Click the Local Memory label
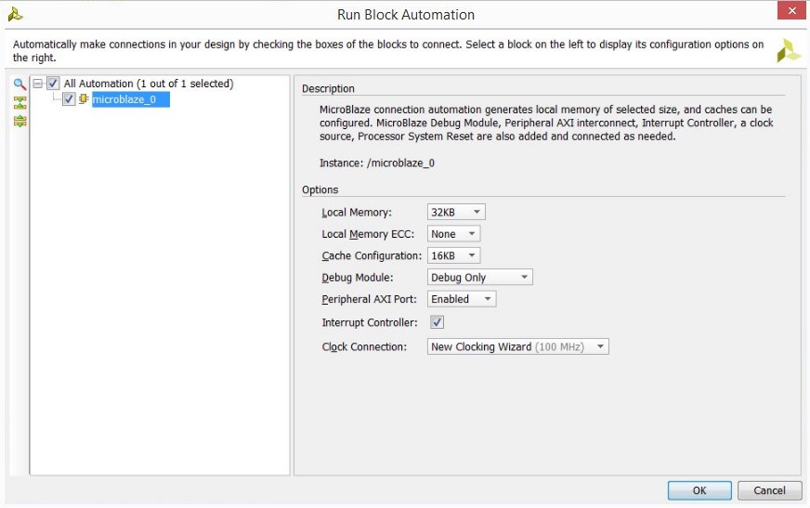The image size is (810, 508). coord(357,212)
